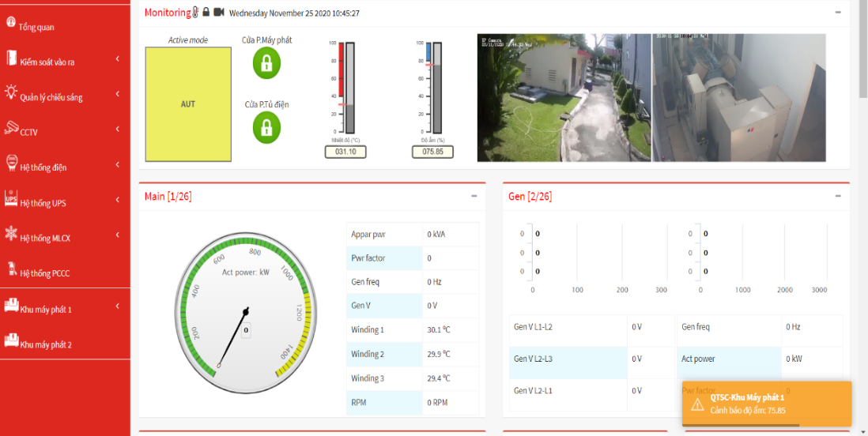Collapse the Monitoring panel with its minus button
This screenshot has width=868, height=436.
click(838, 12)
